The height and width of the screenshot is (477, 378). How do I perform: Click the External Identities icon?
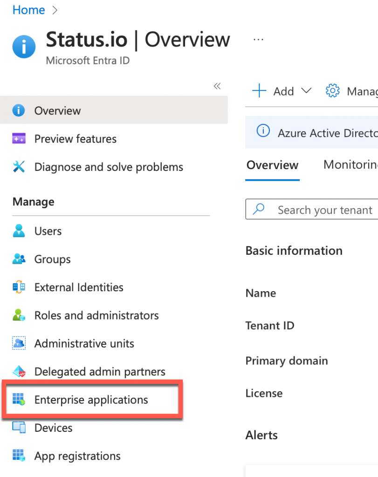click(19, 287)
